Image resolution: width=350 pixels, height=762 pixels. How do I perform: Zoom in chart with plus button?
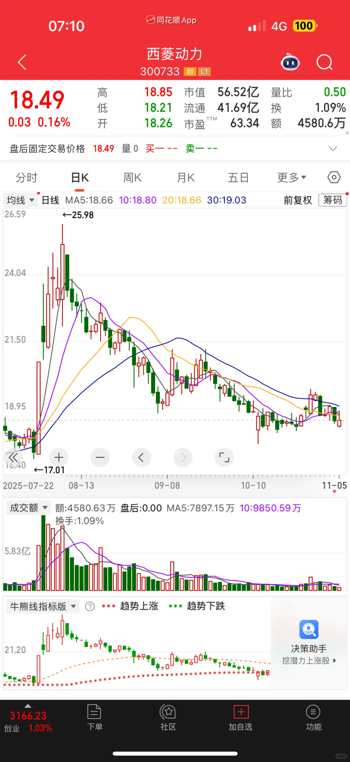59,457
